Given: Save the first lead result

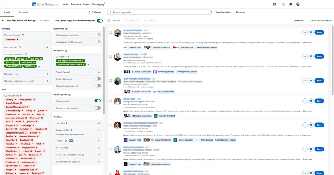Looking at the screenshot, I should [x=319, y=33].
